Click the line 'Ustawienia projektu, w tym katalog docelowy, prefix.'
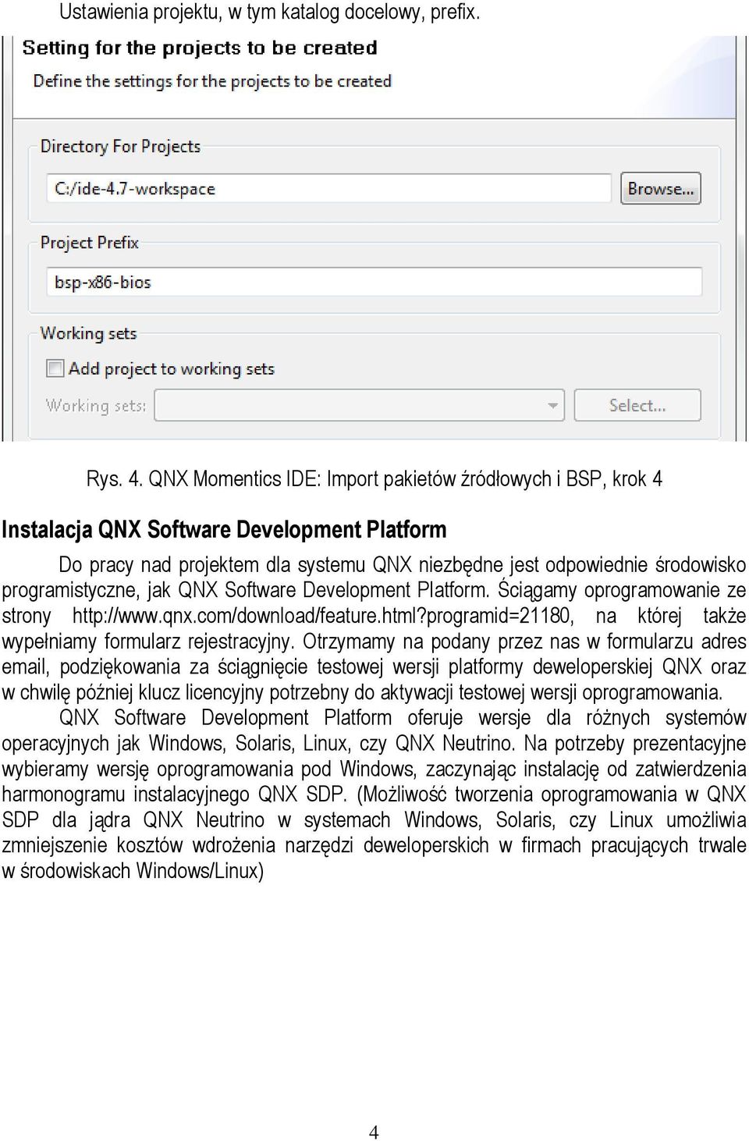Screen dimensions: 749x1141 pyautogui.click(x=270, y=12)
